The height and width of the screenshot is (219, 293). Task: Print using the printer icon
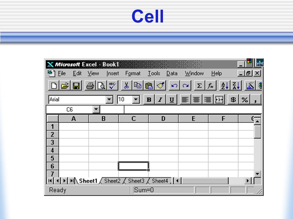(90, 86)
